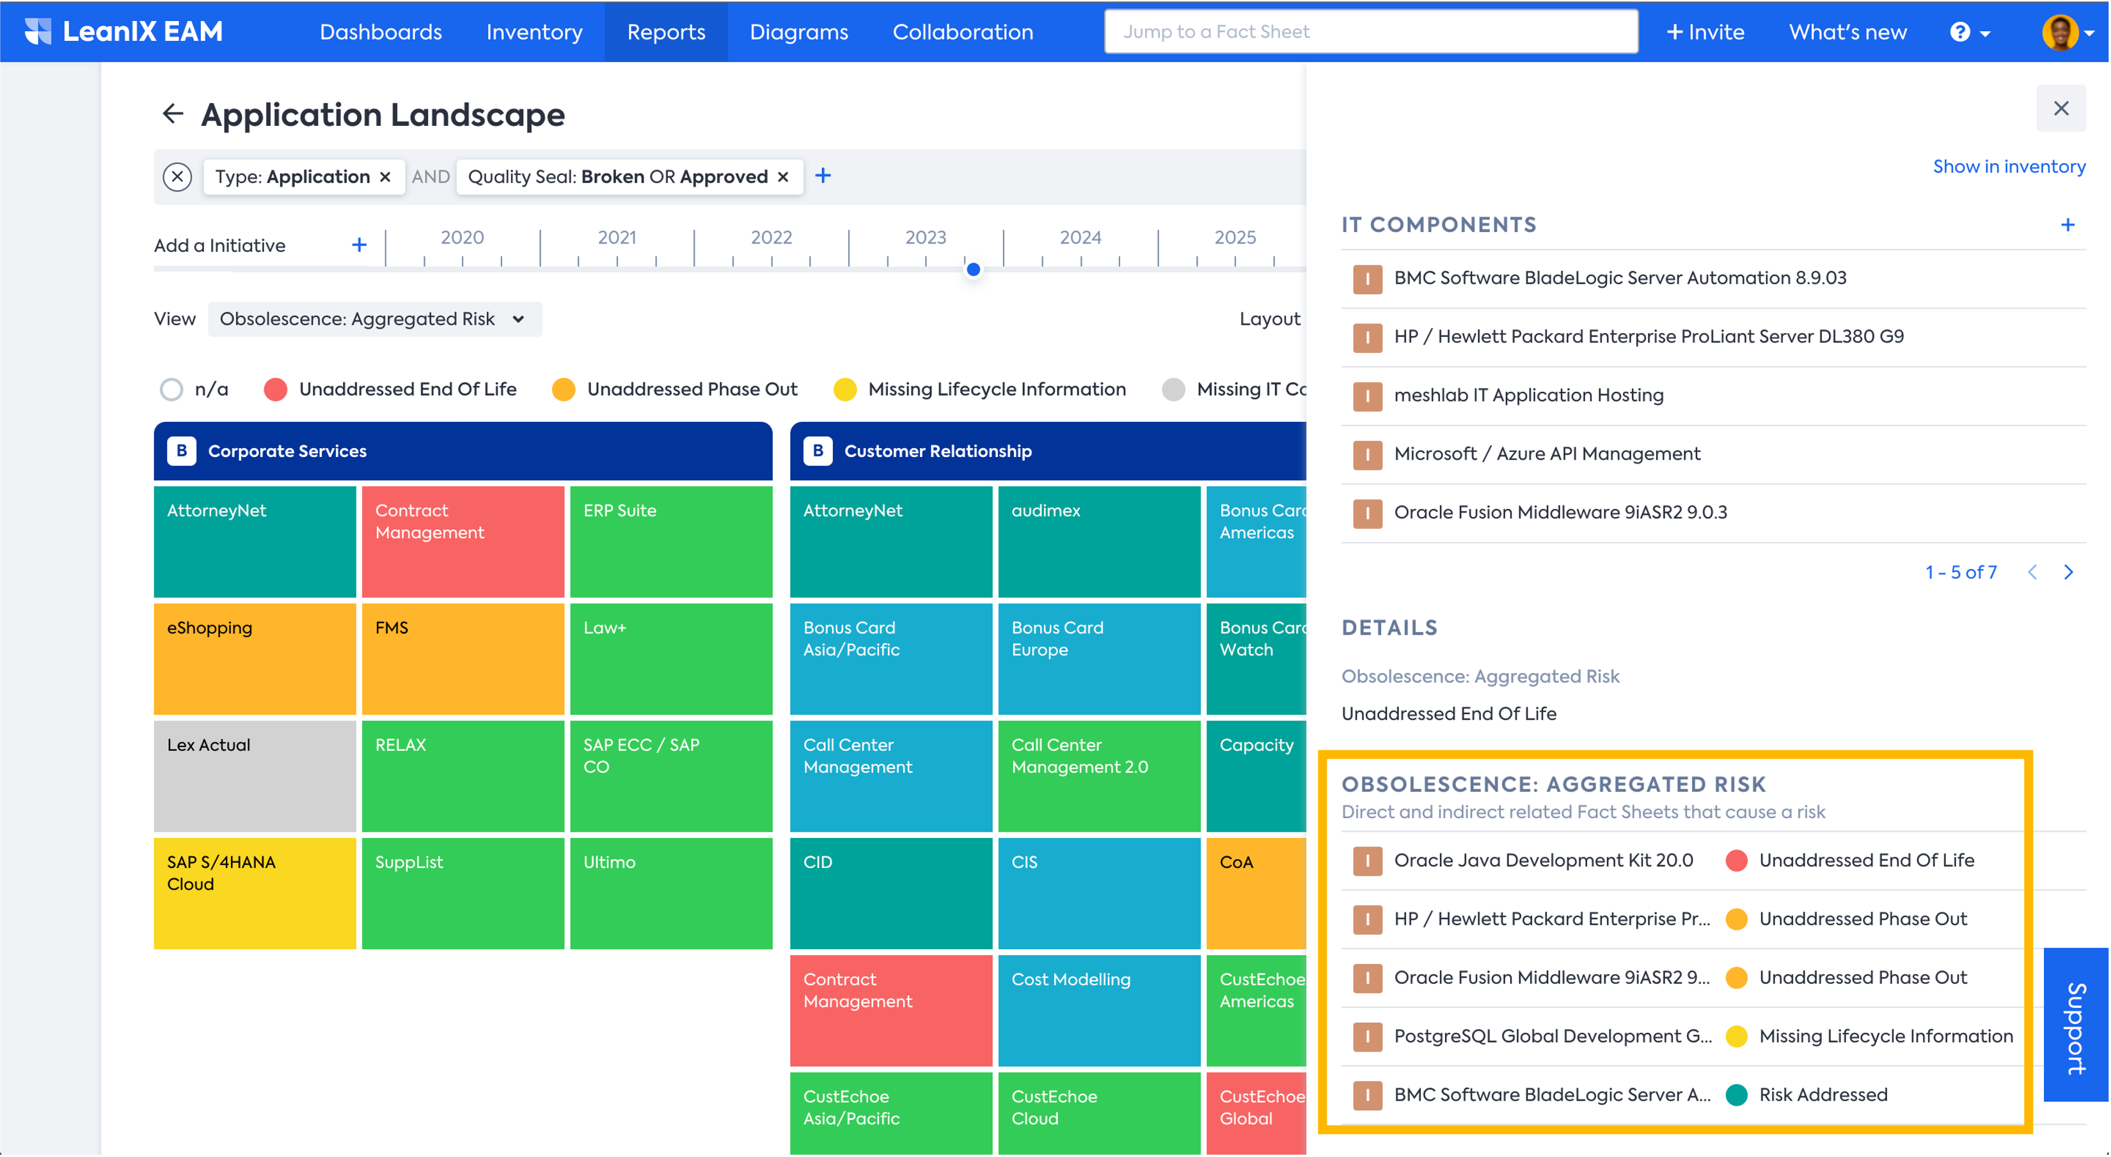Click icon beside Oracle Fusion Middleware 9iASR2 9.0.3
Viewport: 2111px width, 1157px height.
[1367, 513]
